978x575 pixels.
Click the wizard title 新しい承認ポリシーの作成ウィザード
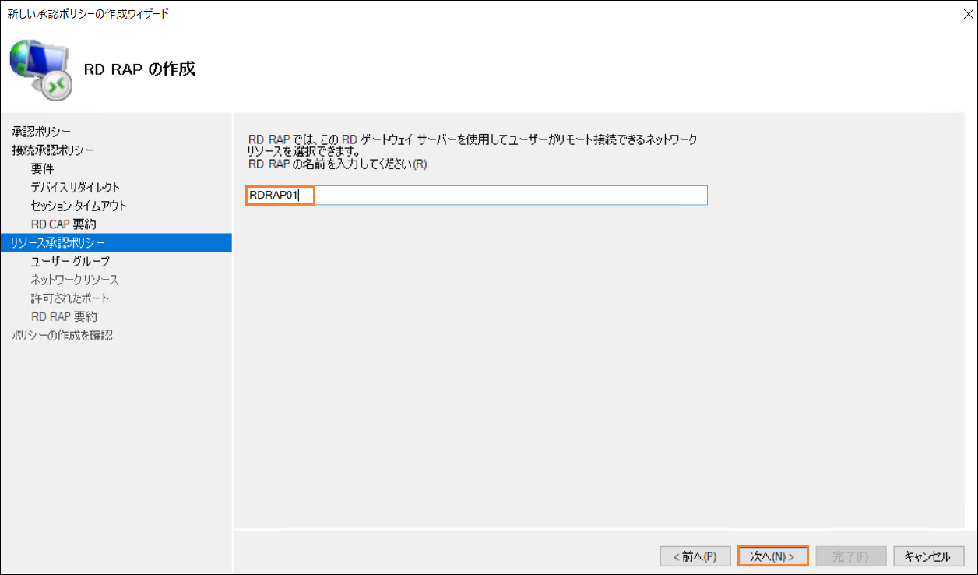(88, 13)
